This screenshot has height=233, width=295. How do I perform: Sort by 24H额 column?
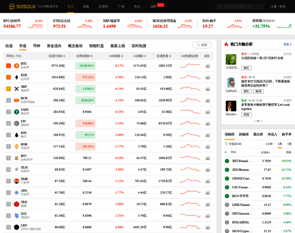click(139, 56)
